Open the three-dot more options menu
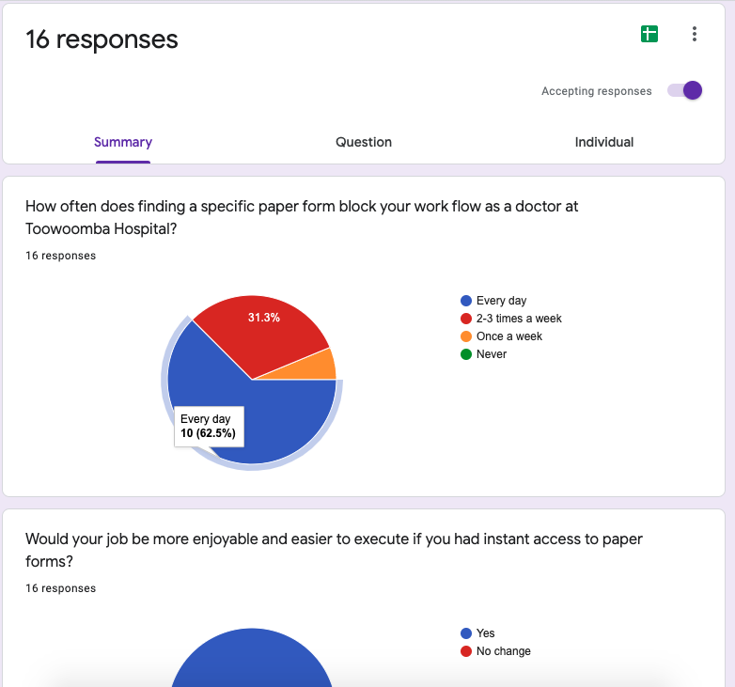The image size is (735, 687). (x=695, y=34)
